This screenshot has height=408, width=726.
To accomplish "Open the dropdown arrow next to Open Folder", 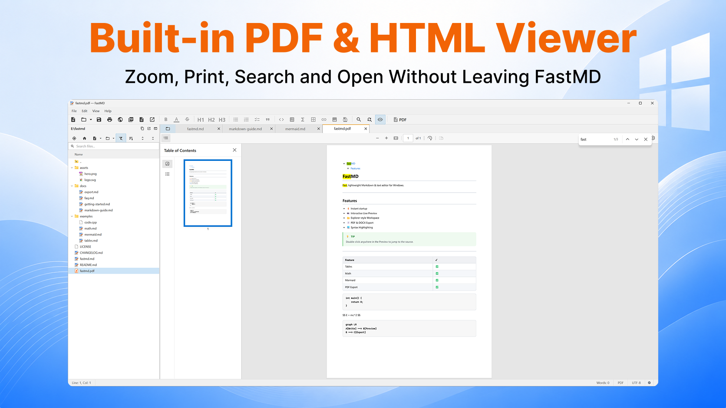I will click(91, 120).
